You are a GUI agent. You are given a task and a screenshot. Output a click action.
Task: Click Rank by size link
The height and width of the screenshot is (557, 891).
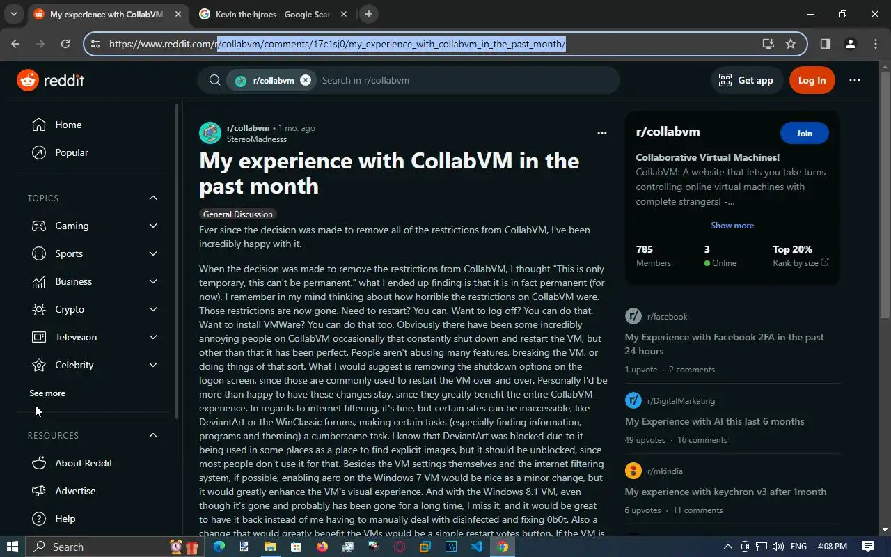click(x=801, y=263)
